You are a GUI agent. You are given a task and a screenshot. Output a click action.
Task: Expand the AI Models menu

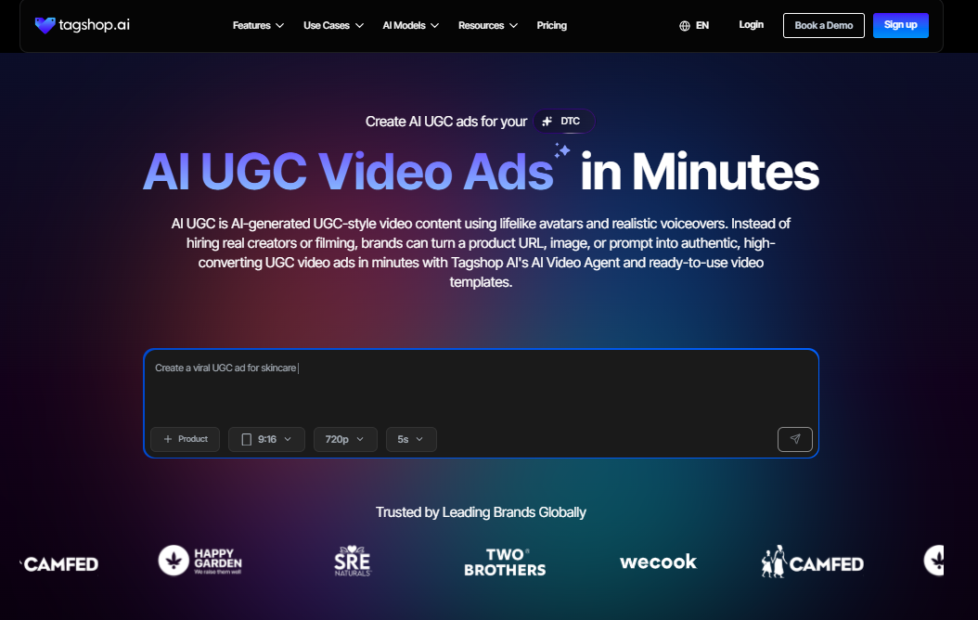410,26
